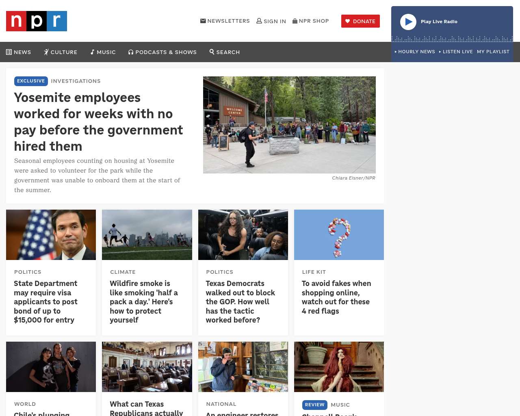Click the News section newspaper icon
The width and height of the screenshot is (520, 416).
click(x=9, y=52)
